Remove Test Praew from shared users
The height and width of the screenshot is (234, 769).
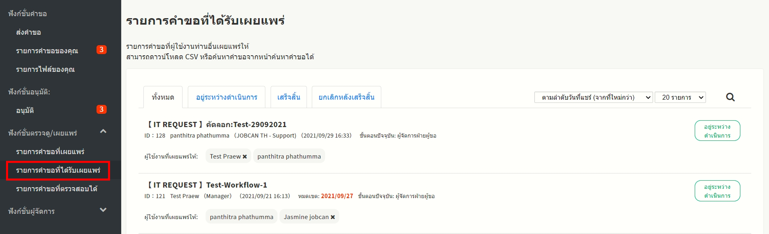tap(245, 157)
